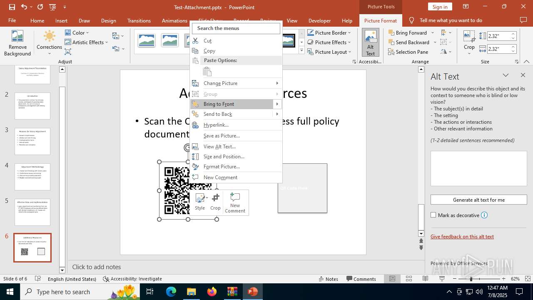Open the ribbon Comments icon at top right
This screenshot has height=300, width=533.
523,20
